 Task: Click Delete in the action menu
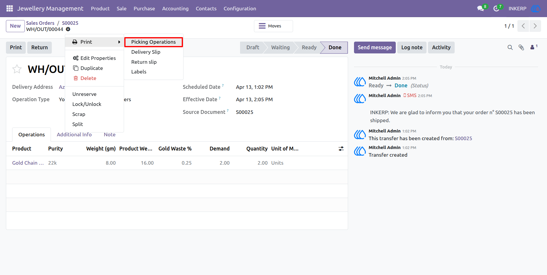coord(94,78)
